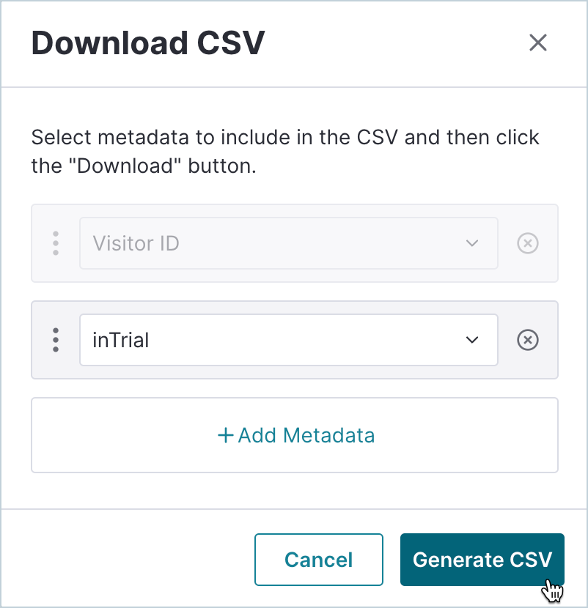Click the chevron on the Visitor ID selector
Viewport: 588px width, 608px height.
(472, 243)
